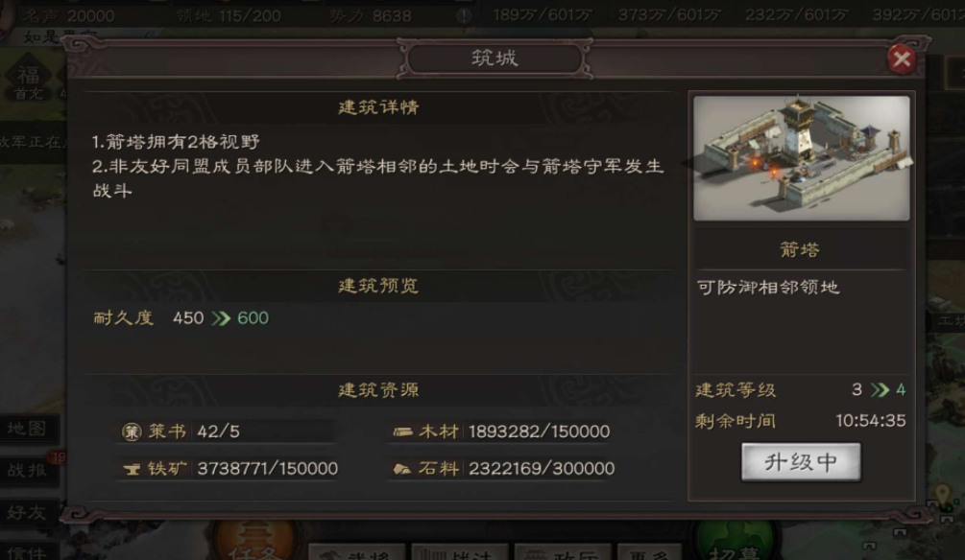This screenshot has width=965, height=560.
Task: Click the 策书 scroll resource icon
Action: click(x=132, y=432)
